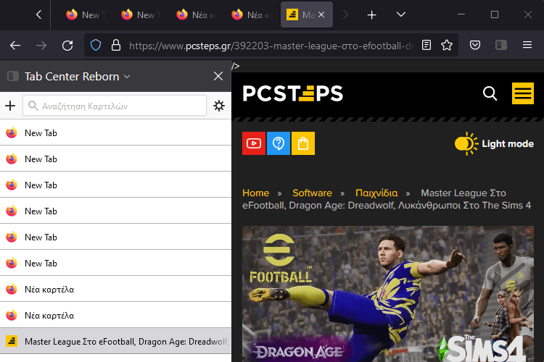The width and height of the screenshot is (544, 362).
Task: Open the red YouTube channel button
Action: pyautogui.click(x=254, y=143)
